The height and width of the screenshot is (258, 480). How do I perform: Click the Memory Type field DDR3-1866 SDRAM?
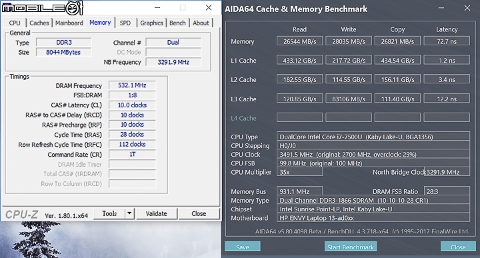[373, 200]
